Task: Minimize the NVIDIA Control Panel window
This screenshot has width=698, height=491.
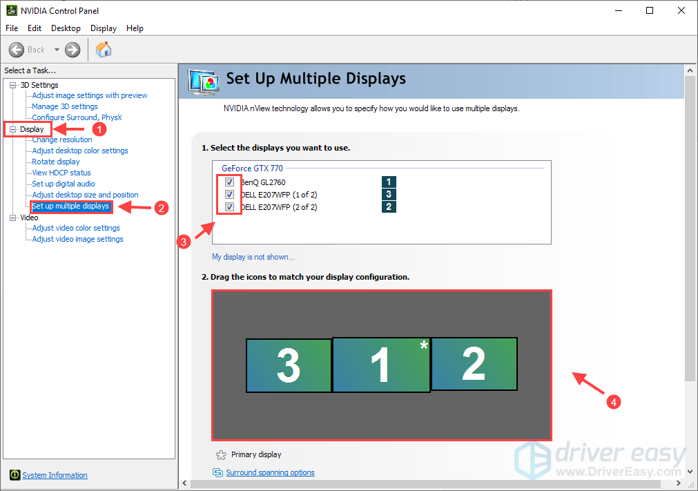Action: point(619,10)
